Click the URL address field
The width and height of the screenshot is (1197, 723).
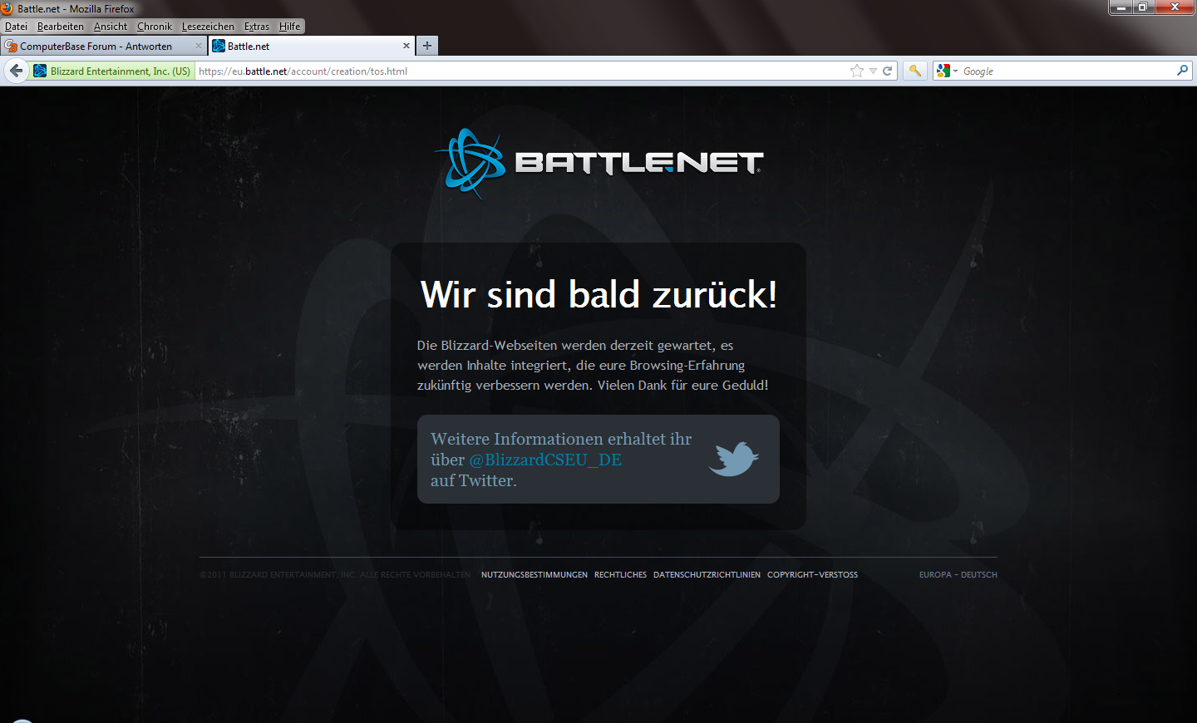click(x=521, y=71)
